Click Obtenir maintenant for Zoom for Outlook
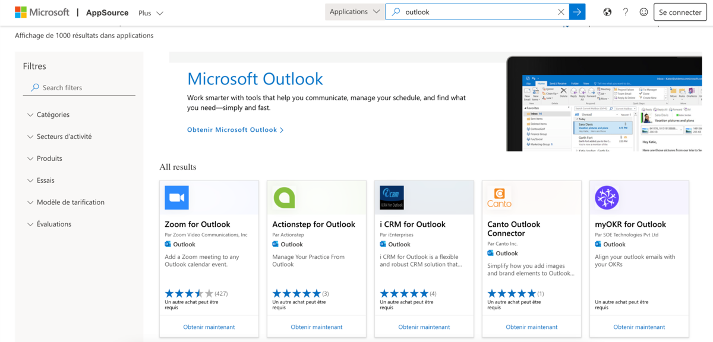Screen dimensions: 713x342 click(209, 327)
